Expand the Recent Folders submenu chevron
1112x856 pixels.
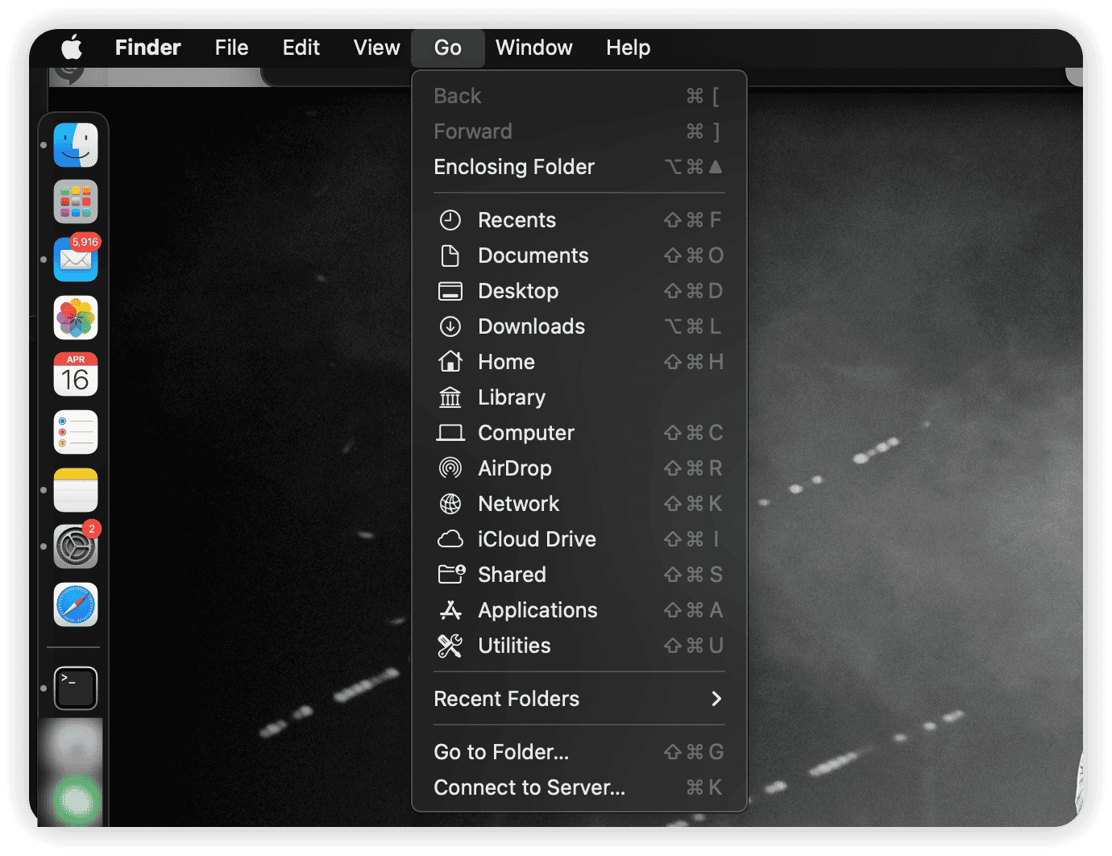click(x=716, y=699)
